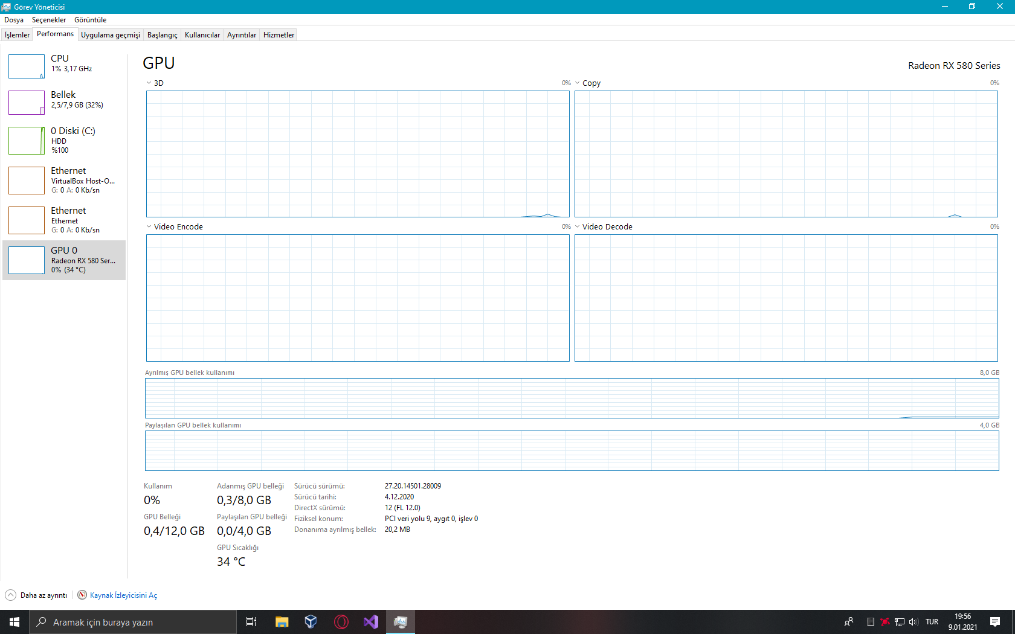Click physical location PCI veri yolu 9
This screenshot has width=1015, height=634.
[x=431, y=519]
